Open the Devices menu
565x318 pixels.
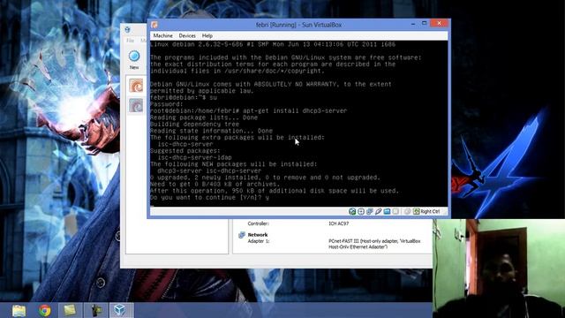(x=187, y=35)
